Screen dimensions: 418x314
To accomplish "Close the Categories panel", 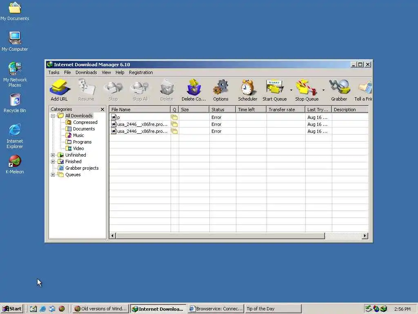I will [x=102, y=109].
